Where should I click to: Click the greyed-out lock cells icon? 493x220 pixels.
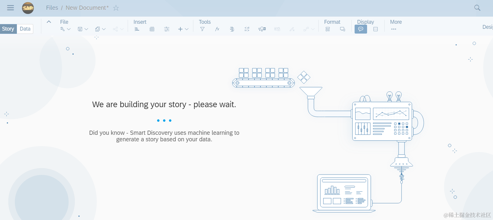pyautogui.click(x=277, y=29)
